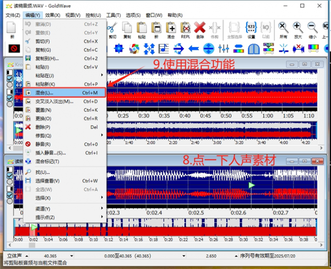331x269 pixels.
Task: Choose 粘贴新(K) menu entry
Action: [x=65, y=84]
